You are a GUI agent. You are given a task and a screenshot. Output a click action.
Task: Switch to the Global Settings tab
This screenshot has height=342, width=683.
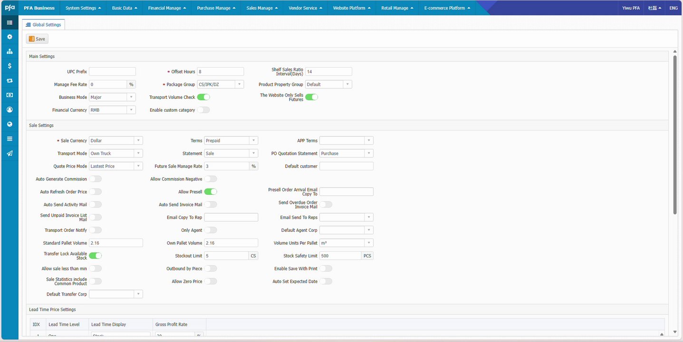pyautogui.click(x=44, y=25)
